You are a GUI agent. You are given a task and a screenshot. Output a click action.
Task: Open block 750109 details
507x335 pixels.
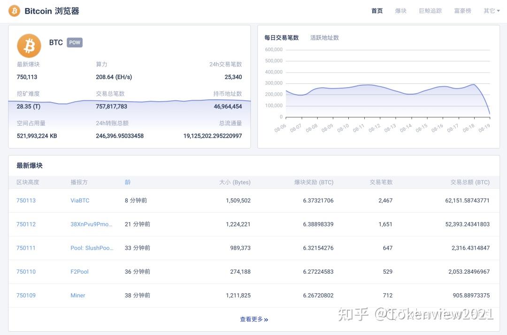(x=26, y=295)
